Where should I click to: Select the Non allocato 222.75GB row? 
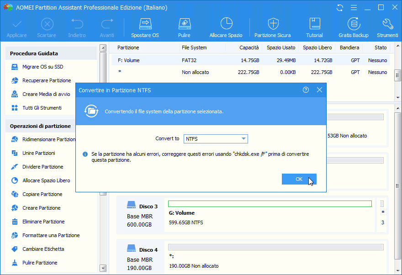[x=250, y=72]
